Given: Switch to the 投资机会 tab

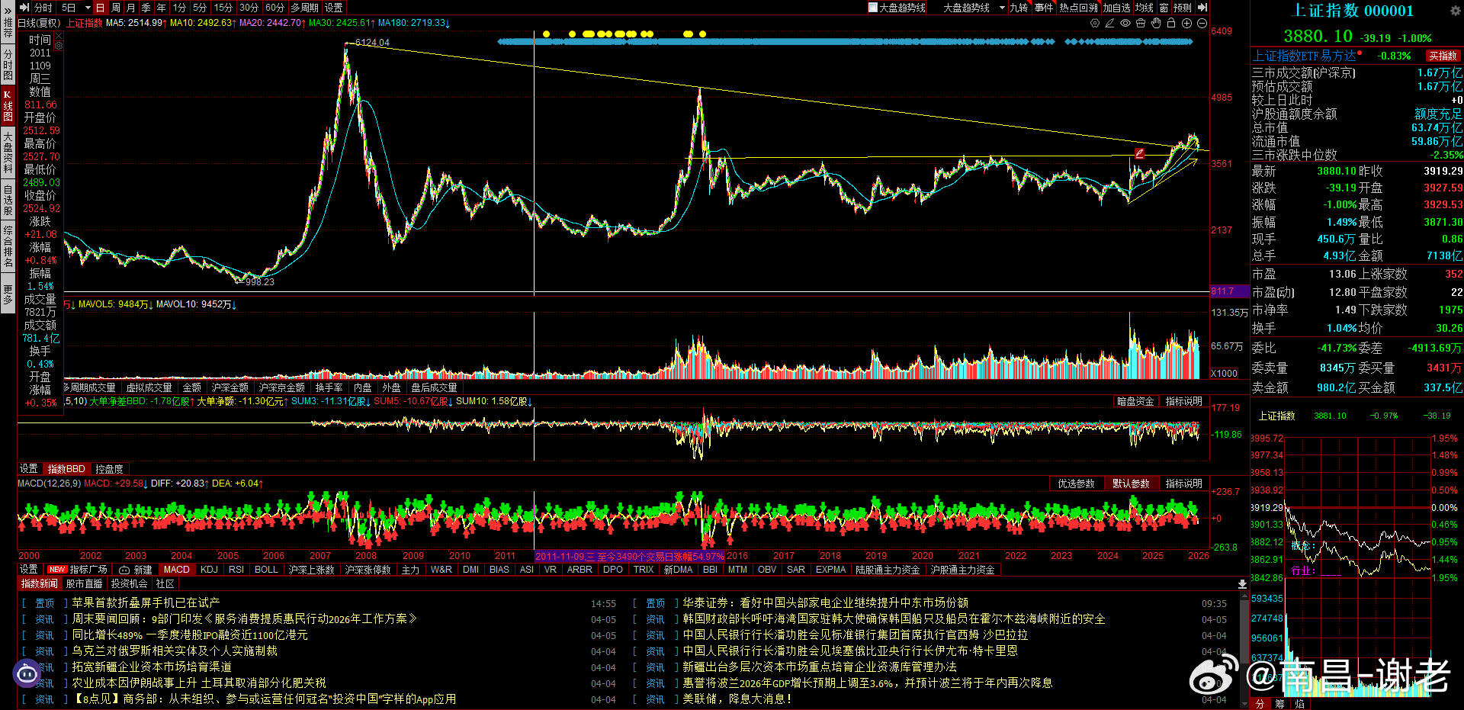Looking at the screenshot, I should (x=129, y=583).
